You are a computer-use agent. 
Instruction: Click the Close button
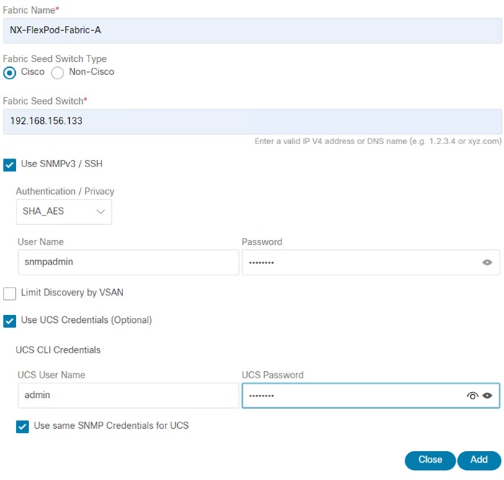coord(430,460)
